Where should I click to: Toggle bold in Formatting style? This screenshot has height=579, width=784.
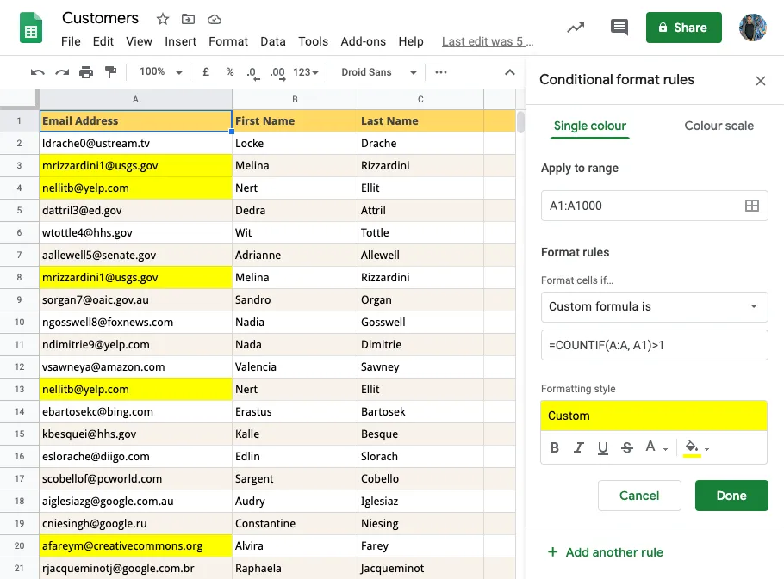click(554, 447)
